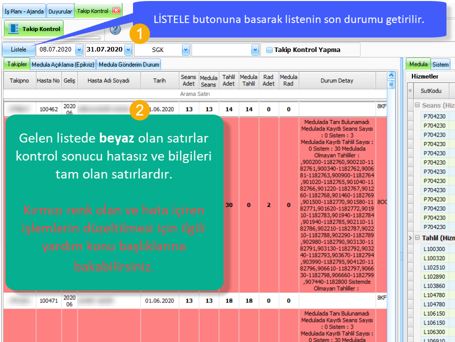Collapse the Tahlil services group
455x342 pixels.
[417, 238]
